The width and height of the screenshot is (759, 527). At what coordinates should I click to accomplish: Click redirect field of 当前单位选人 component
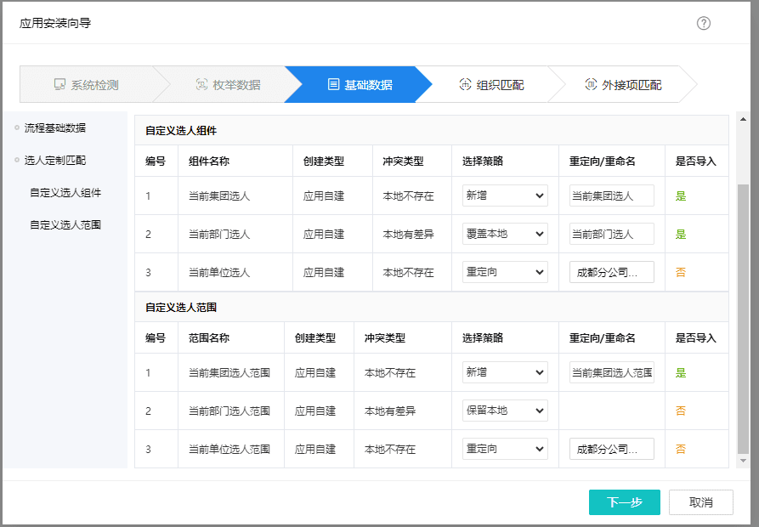612,272
